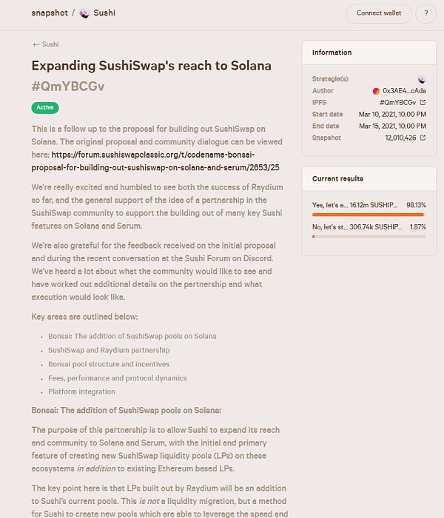The image size is (444, 518).
Task: Click the author's avatar icon
Action: [x=377, y=91]
